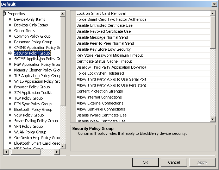Close the Default dialog window

pyautogui.click(x=214, y=4)
